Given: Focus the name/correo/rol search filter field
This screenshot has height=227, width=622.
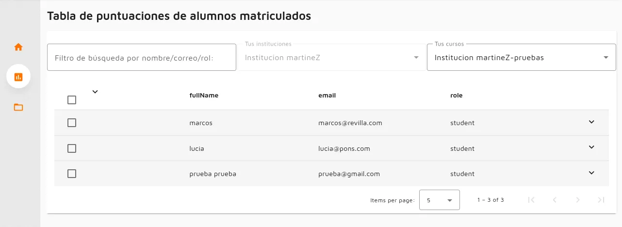Looking at the screenshot, I should pos(142,58).
